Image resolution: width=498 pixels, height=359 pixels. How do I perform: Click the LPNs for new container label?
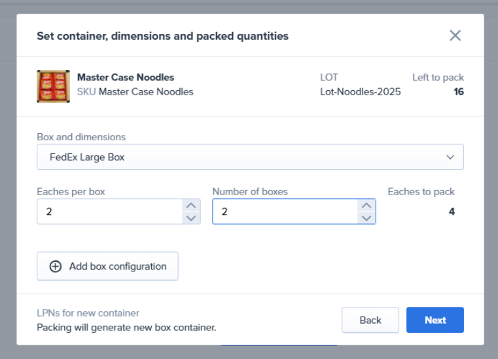click(88, 313)
